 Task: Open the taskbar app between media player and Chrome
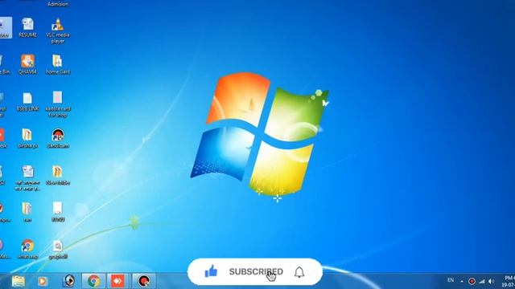pyautogui.click(x=68, y=281)
